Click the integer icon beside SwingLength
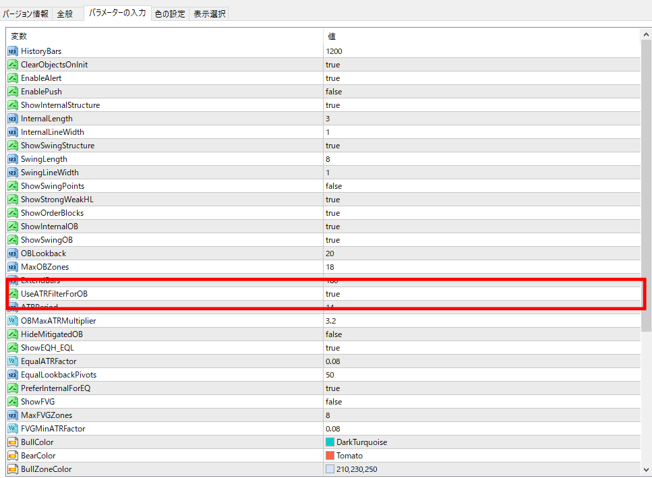 [13, 159]
